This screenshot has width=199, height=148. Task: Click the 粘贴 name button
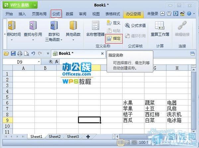[113, 31]
